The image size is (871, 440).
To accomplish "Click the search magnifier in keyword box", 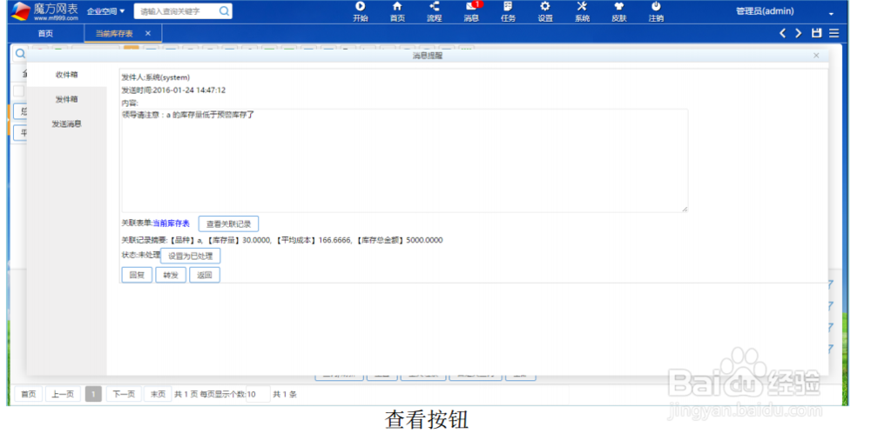I will point(224,11).
